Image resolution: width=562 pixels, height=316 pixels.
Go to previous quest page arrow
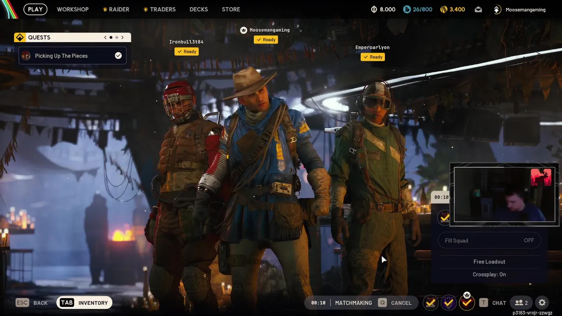(105, 37)
